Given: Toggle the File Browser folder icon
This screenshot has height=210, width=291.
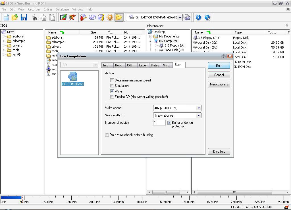Looking at the screenshot, I should [119, 17].
